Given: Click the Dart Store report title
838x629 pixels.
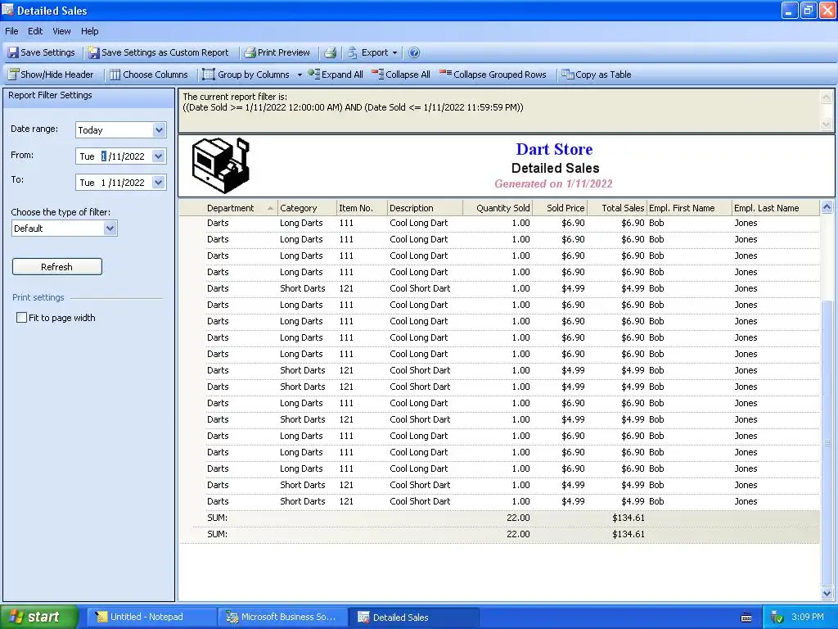Looking at the screenshot, I should coord(554,149).
